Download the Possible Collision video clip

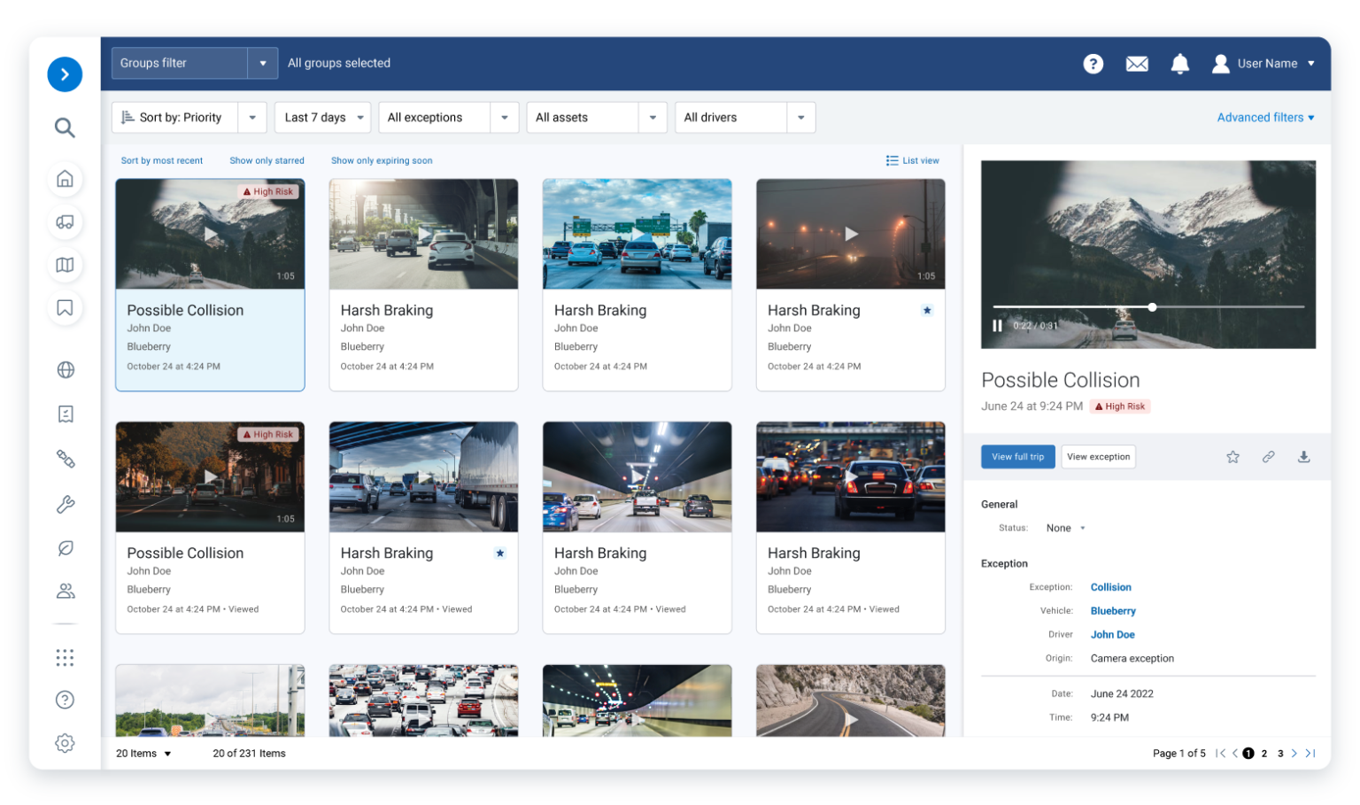pos(1303,457)
